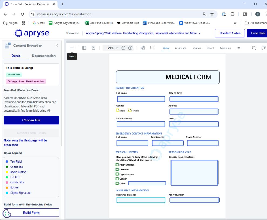Click the Build Form button

(31, 213)
